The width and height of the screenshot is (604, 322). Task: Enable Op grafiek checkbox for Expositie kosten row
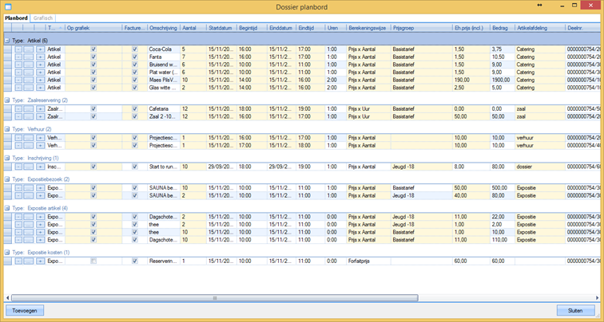tap(93, 261)
